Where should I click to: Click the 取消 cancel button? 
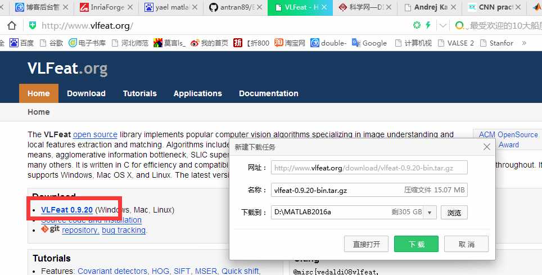tap(466, 244)
